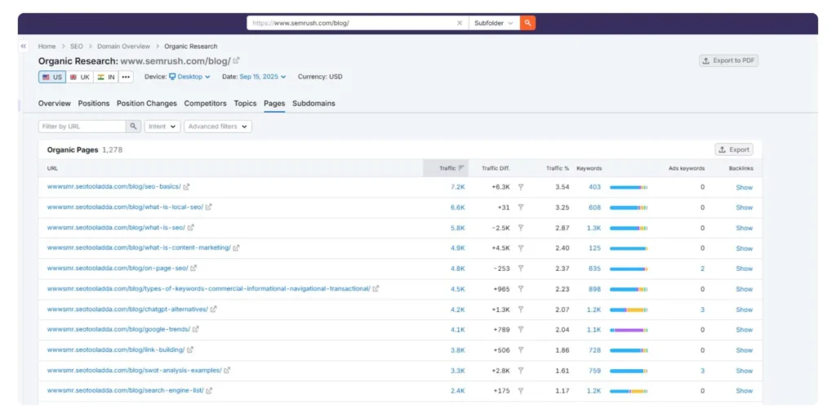Viewport: 836px width, 418px height.
Task: Open external link icon for chatgpt-alternatives URL
Action: coord(214,309)
